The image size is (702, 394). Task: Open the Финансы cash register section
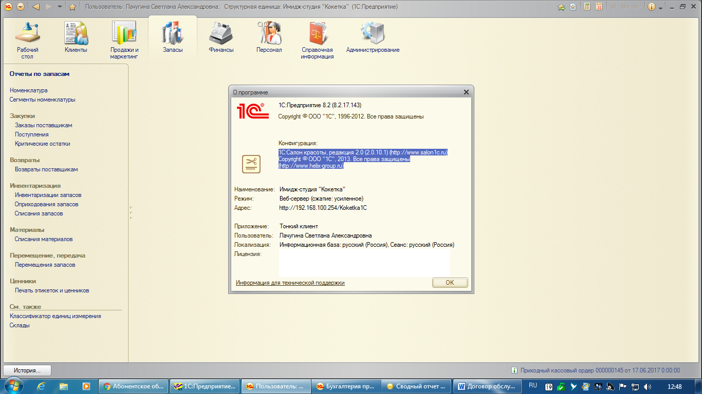221,37
